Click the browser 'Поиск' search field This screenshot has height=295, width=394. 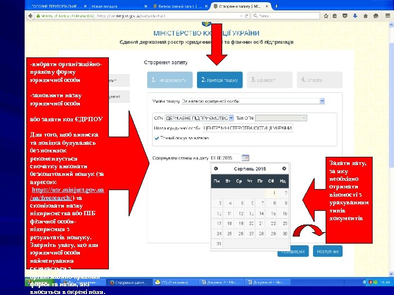pos(286,16)
